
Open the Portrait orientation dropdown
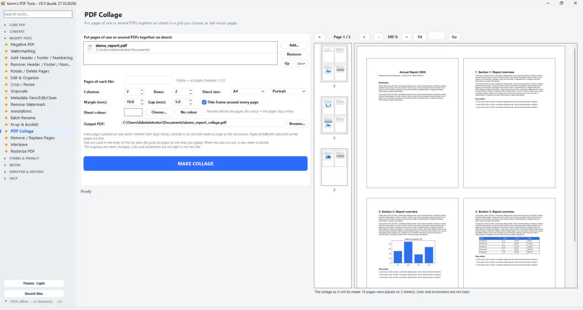pyautogui.click(x=289, y=91)
